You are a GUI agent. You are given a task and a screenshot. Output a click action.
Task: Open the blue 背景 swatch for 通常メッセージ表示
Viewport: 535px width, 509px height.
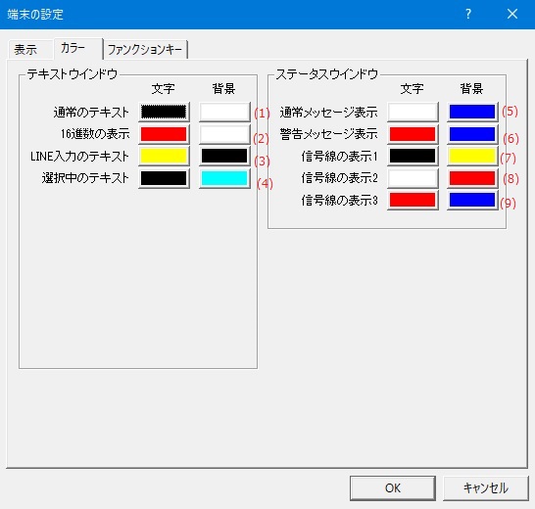pos(472,112)
